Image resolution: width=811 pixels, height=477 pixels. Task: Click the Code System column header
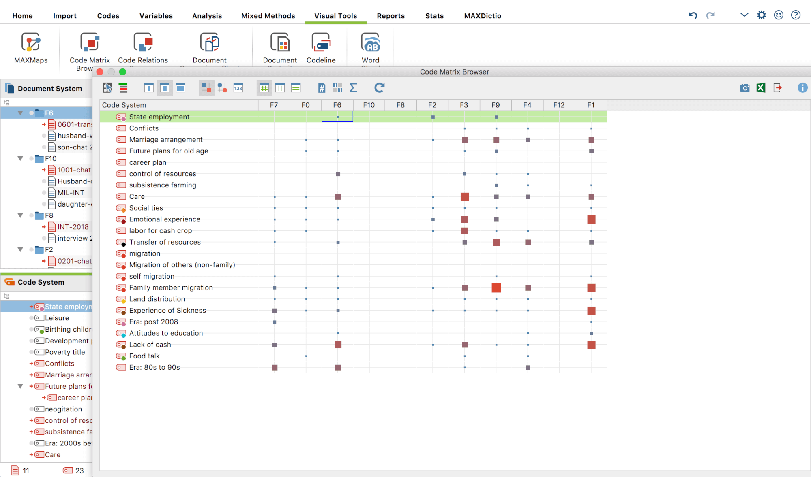pos(179,105)
